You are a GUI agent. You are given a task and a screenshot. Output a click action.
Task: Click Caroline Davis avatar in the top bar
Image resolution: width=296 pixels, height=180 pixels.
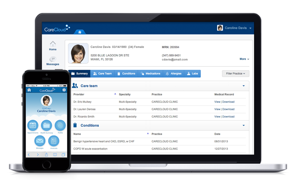coord(220,28)
